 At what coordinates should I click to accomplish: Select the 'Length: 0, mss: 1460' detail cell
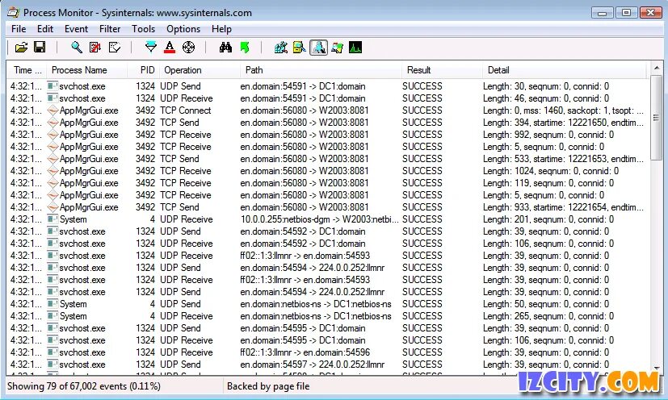click(x=563, y=110)
